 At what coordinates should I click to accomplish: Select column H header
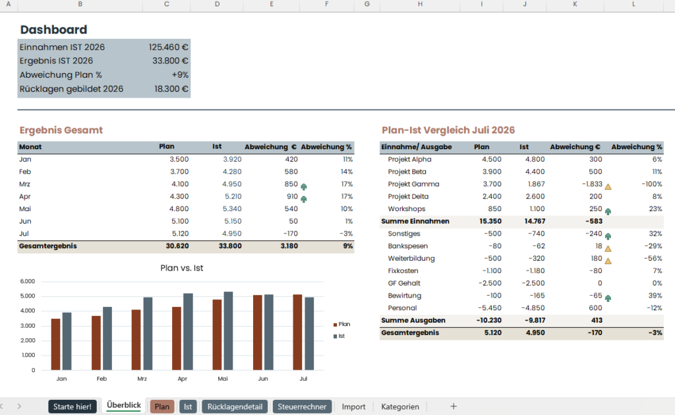[420, 5]
